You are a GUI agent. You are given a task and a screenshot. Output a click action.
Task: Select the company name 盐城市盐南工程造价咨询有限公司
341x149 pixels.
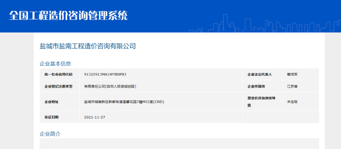tap(88, 46)
